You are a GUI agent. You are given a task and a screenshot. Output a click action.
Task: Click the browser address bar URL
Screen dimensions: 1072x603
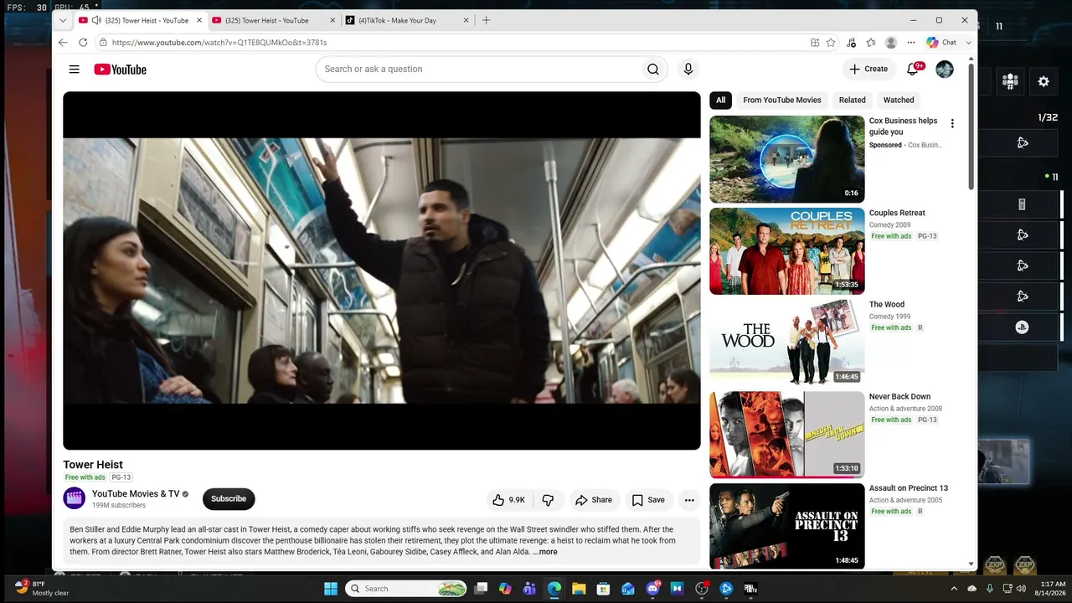coord(219,43)
